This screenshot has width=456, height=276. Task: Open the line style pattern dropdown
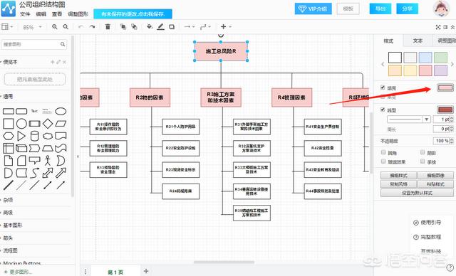coord(408,120)
